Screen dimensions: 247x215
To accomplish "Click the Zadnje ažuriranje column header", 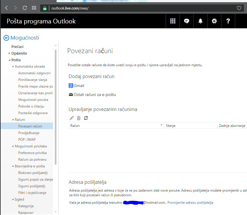I will point(232,126).
